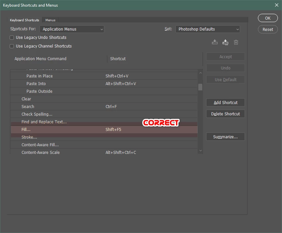Viewport: 282px width, 233px height.
Task: Select the Paste in Place command row
Action: (x=104, y=76)
